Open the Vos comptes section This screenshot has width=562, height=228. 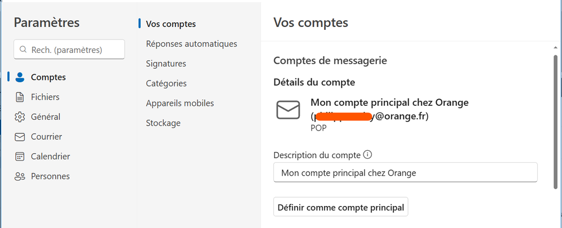point(170,24)
